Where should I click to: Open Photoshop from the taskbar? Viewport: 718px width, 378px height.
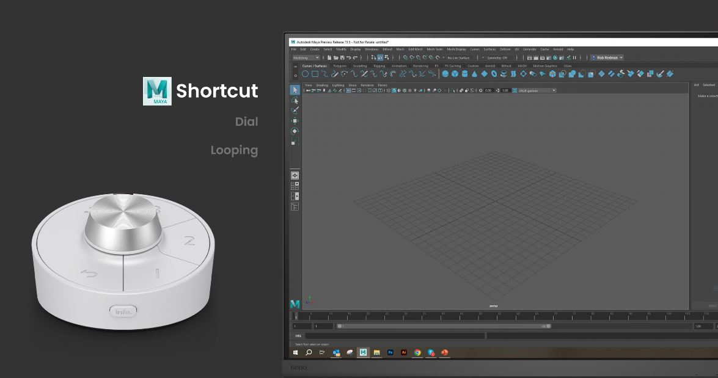point(390,352)
